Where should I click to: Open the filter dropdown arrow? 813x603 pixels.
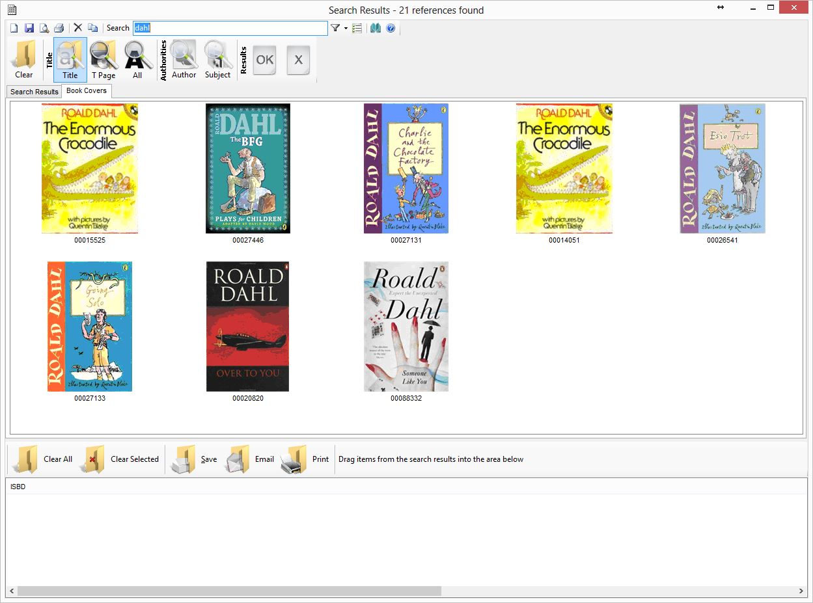tap(346, 29)
